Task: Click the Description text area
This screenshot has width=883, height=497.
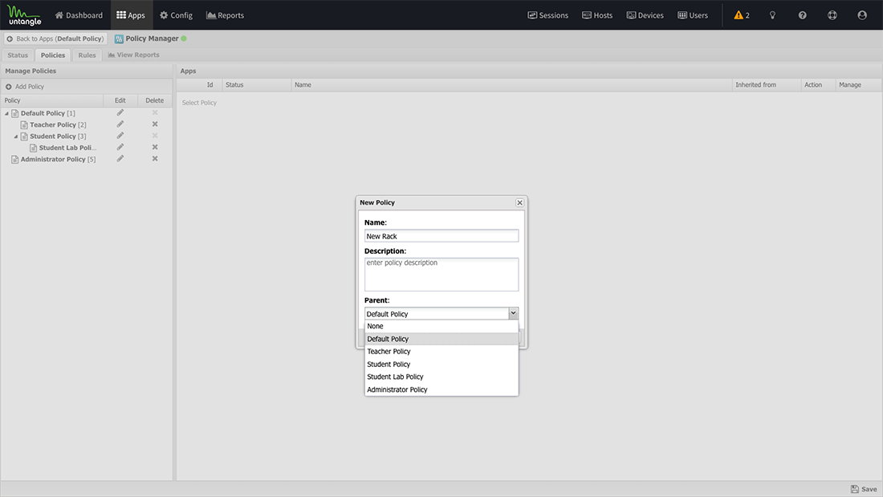Action: pyautogui.click(x=441, y=275)
